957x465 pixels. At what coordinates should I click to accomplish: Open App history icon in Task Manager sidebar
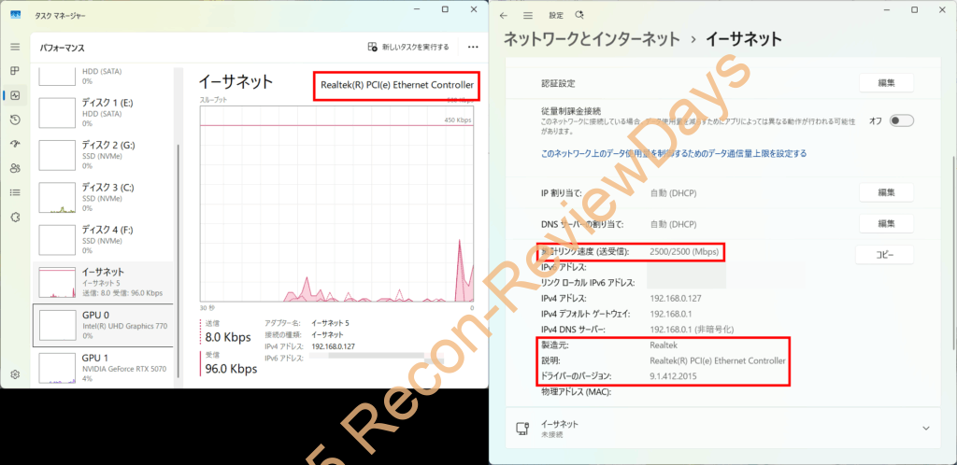click(x=15, y=120)
